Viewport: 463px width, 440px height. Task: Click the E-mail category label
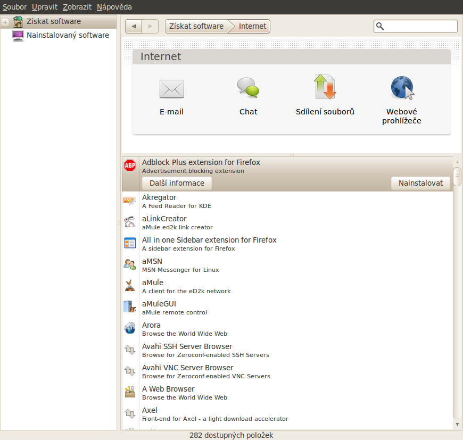pos(171,112)
